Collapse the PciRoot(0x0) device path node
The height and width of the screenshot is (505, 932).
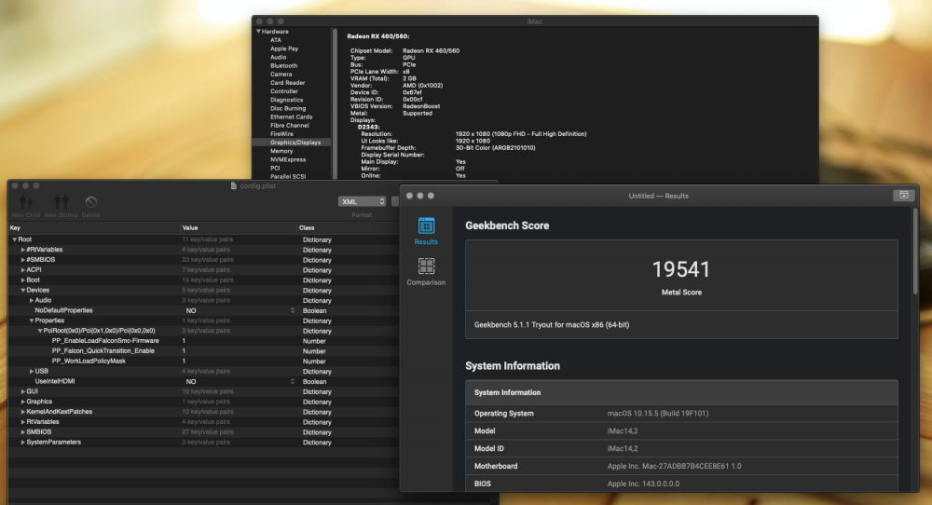coord(40,331)
